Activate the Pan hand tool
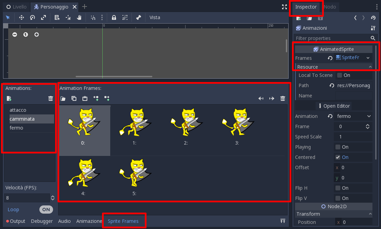This screenshot has width=381, height=229. click(x=79, y=17)
